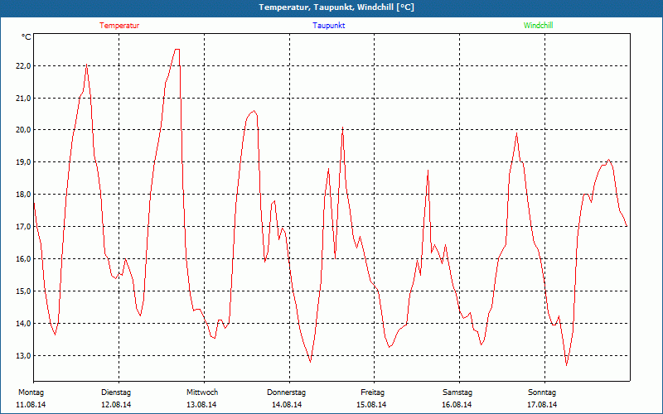Click the Mittwoch day label
663x414 pixels.
tap(202, 392)
